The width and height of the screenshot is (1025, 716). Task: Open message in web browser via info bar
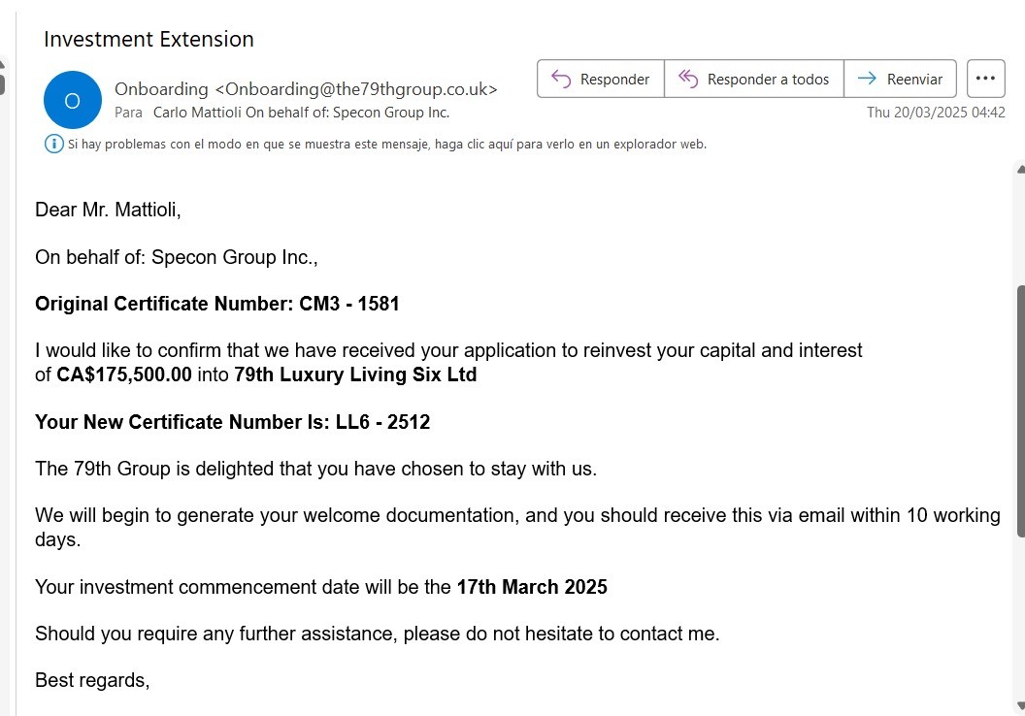386,145
